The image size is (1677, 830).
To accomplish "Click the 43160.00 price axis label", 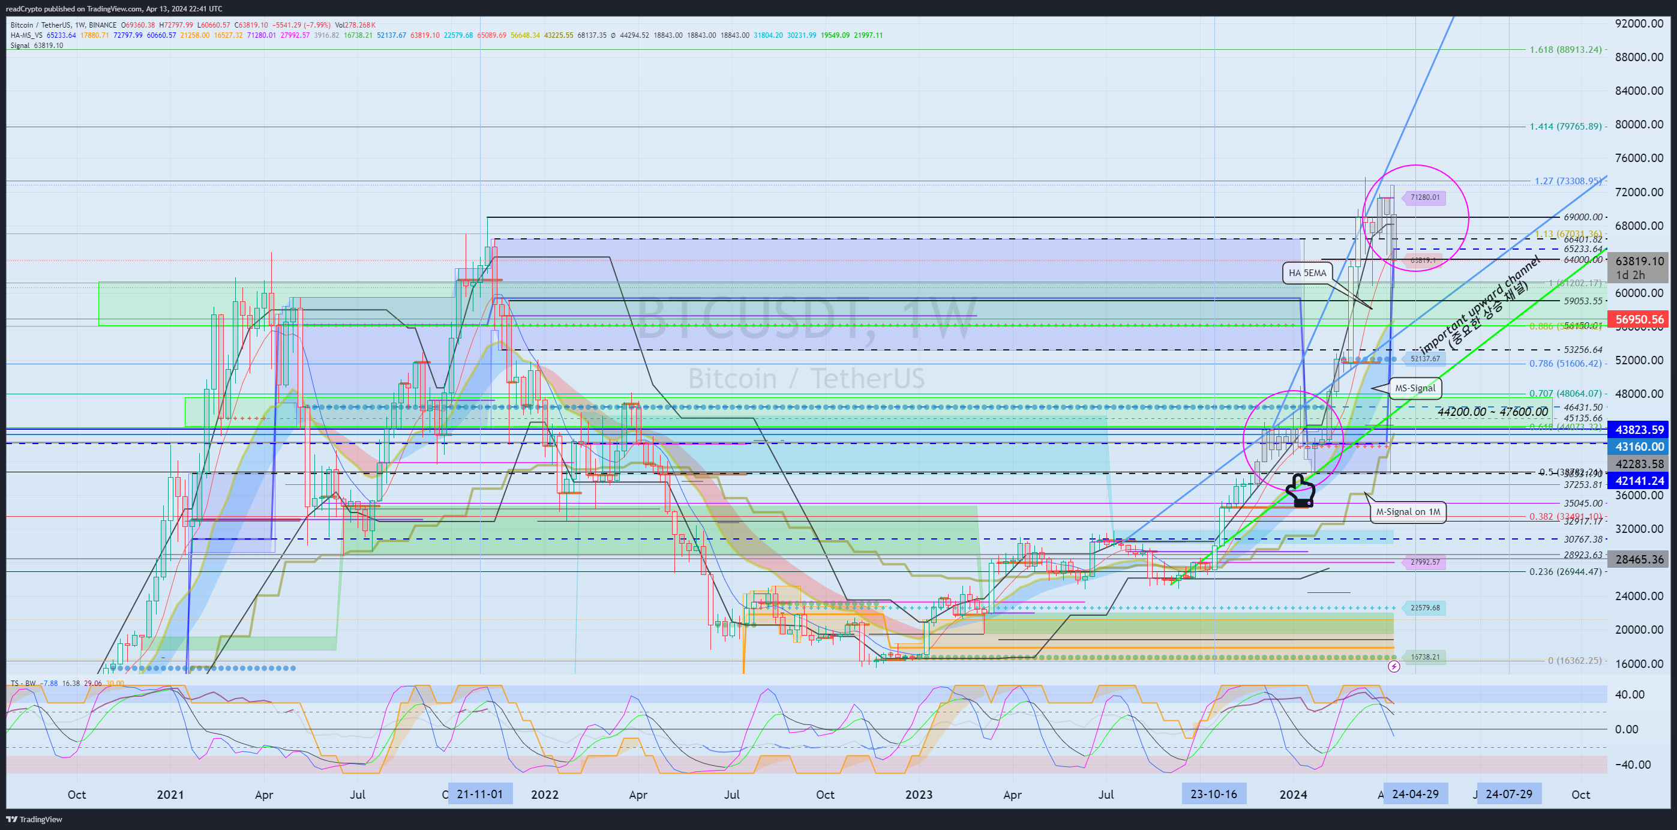I will (x=1639, y=447).
